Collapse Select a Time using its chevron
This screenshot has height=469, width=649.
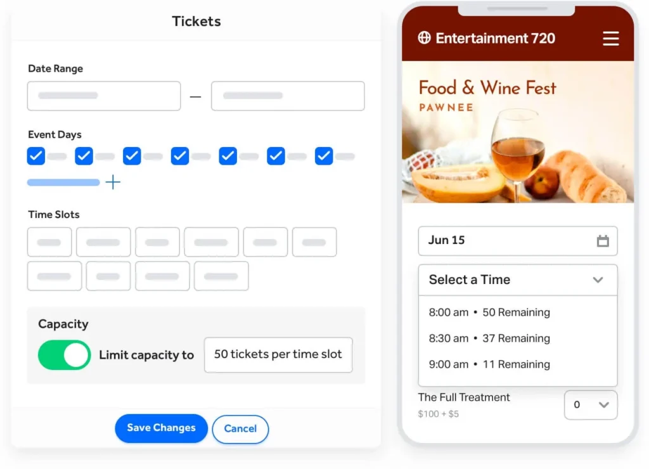coord(598,279)
